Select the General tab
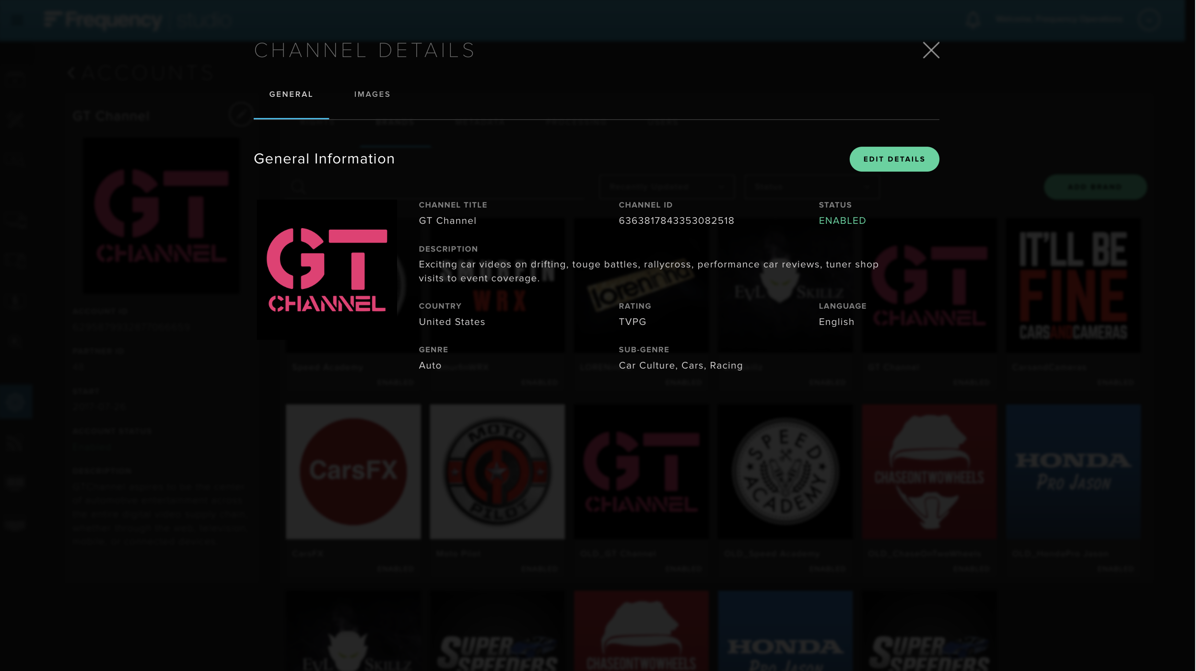 (x=291, y=94)
